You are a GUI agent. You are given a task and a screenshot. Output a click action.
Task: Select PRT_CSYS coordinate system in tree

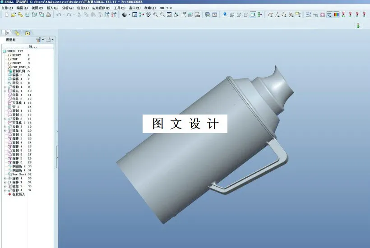pyautogui.click(x=17, y=67)
